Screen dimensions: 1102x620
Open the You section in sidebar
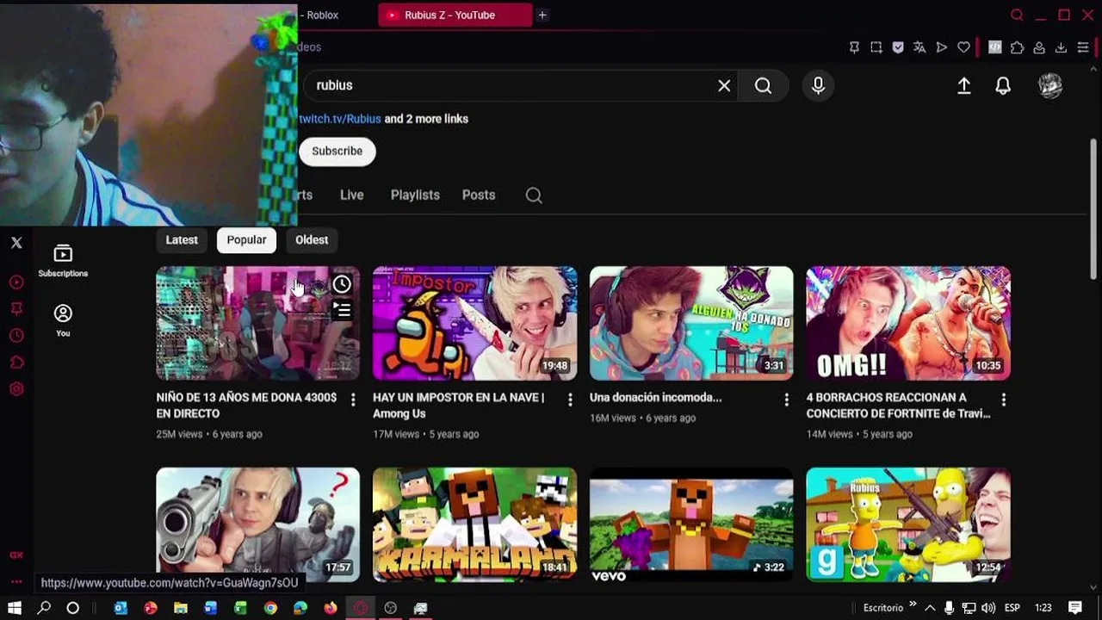pyautogui.click(x=63, y=320)
